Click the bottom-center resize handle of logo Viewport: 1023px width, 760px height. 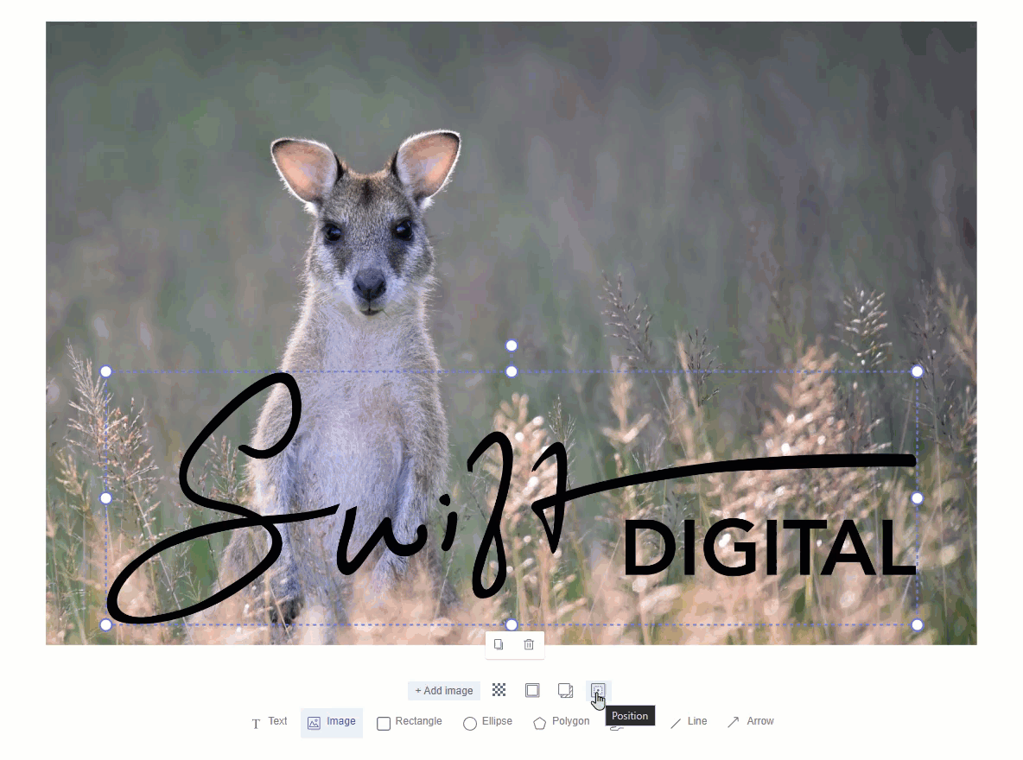pos(511,625)
